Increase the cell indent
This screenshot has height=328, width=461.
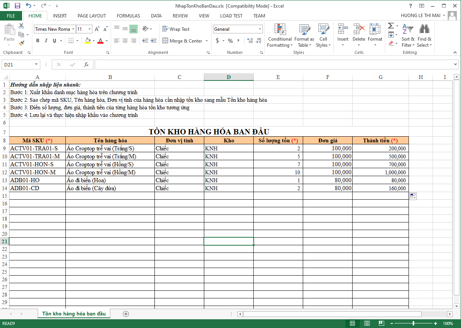pos(153,41)
